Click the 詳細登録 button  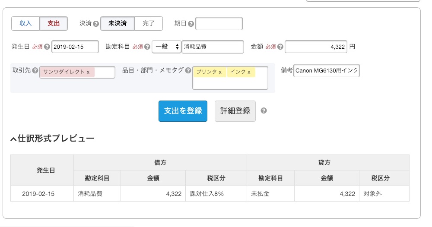click(235, 111)
